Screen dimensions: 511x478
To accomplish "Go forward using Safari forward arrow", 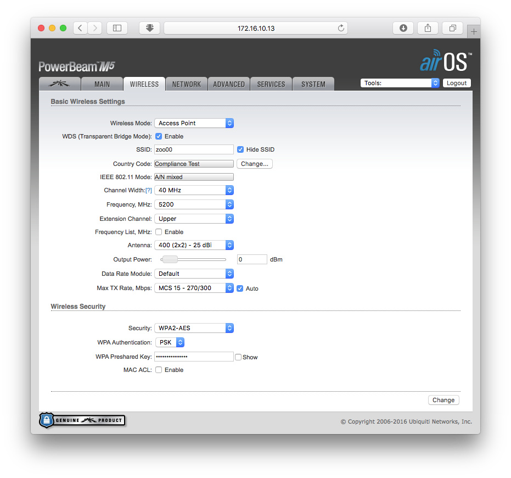I will click(95, 28).
